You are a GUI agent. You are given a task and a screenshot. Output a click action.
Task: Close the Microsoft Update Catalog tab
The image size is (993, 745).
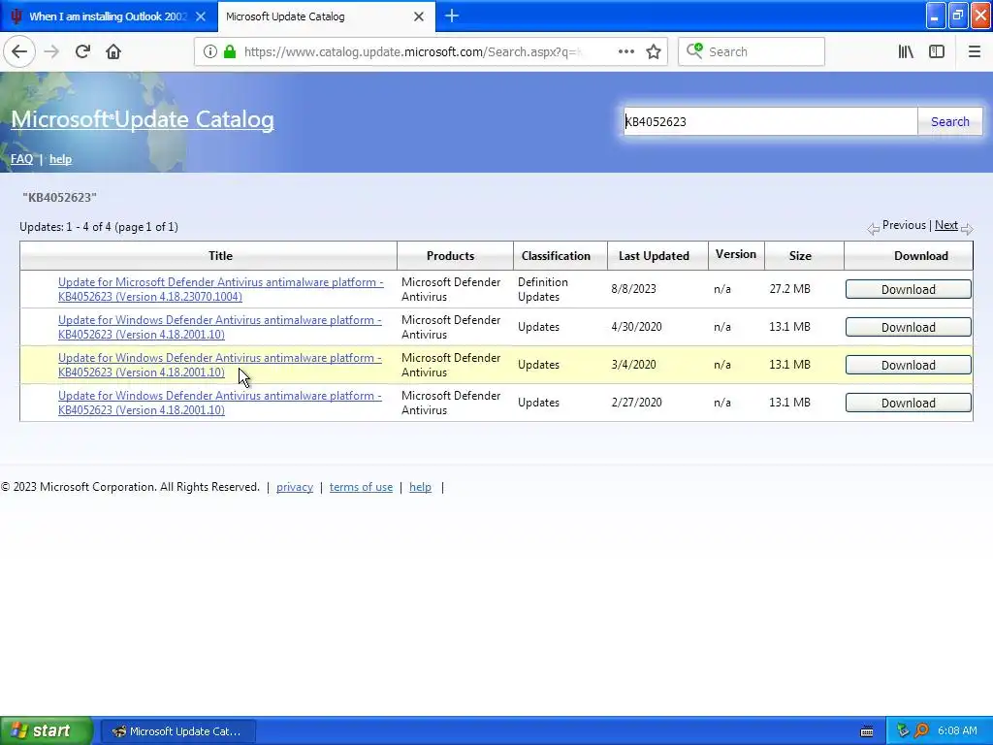tap(419, 16)
